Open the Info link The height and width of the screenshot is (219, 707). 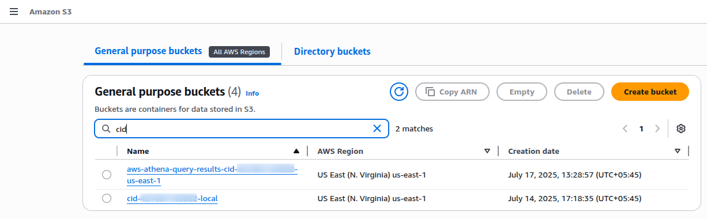252,93
